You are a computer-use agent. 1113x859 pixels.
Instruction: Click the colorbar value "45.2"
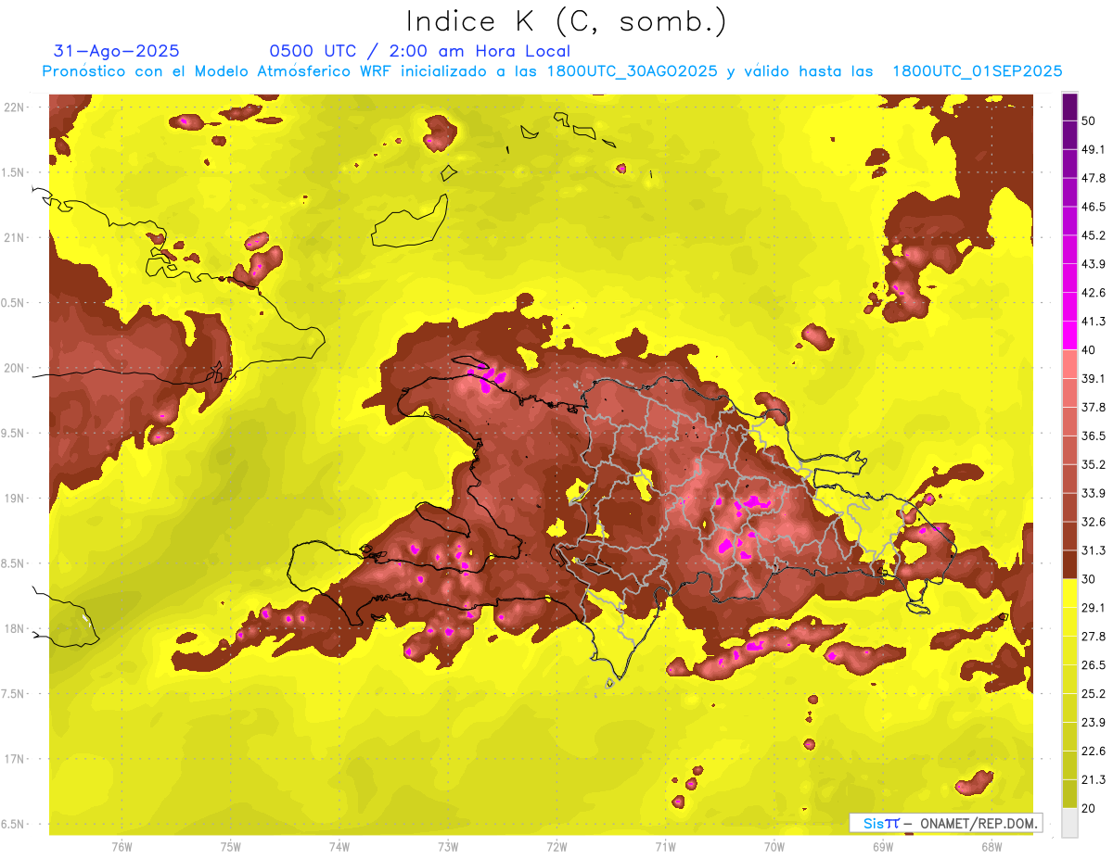1093,235
